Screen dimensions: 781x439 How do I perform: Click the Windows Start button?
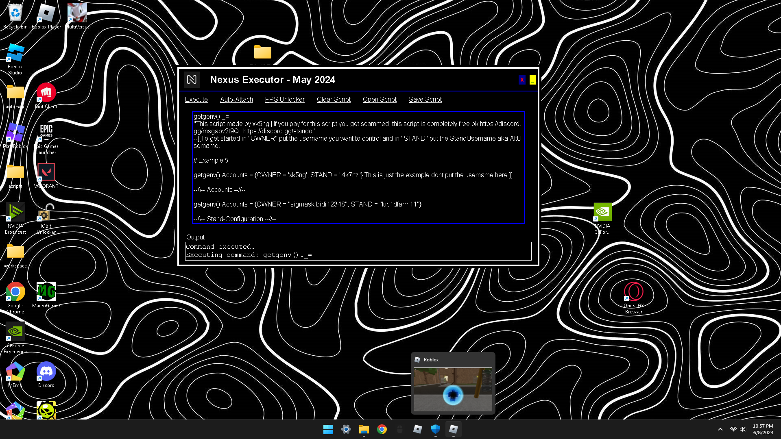pyautogui.click(x=328, y=429)
